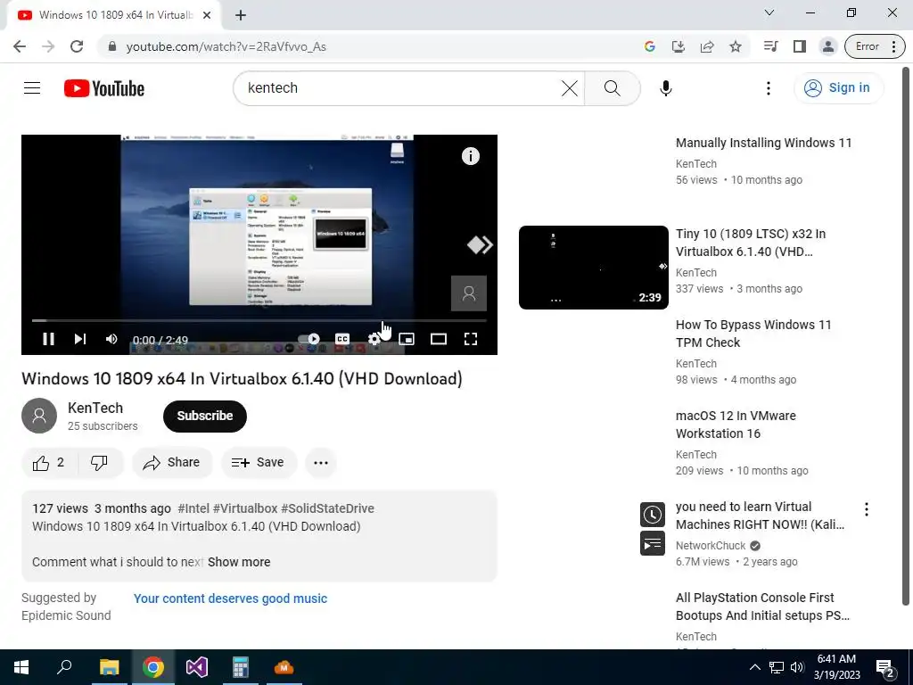Open #Intel hashtag link
Image resolution: width=913 pixels, height=685 pixels.
pyautogui.click(x=193, y=508)
